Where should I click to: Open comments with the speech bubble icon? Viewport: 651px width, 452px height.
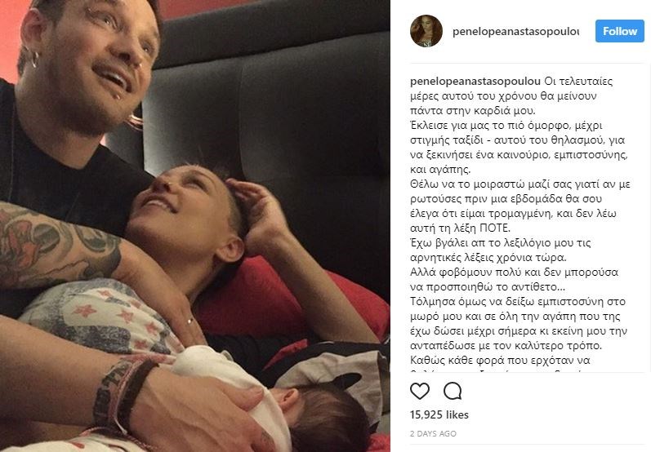453,391
